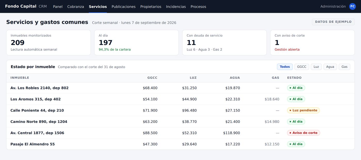
Task: Open the Publicaciones section
Action: (124, 7)
